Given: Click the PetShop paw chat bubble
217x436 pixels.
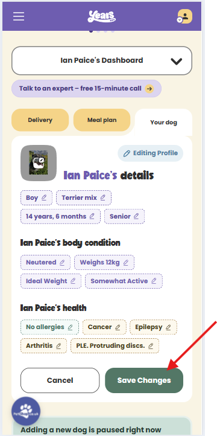Looking at the screenshot, I should coord(26,411).
